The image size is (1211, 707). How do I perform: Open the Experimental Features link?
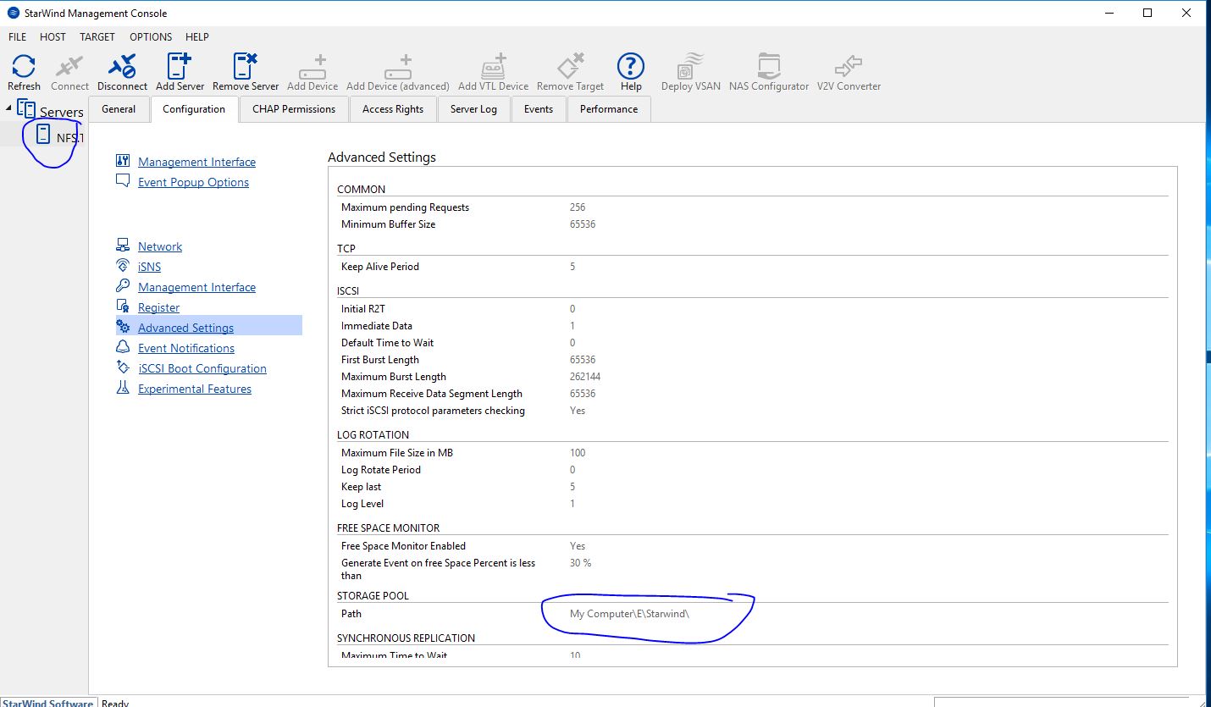click(x=195, y=389)
